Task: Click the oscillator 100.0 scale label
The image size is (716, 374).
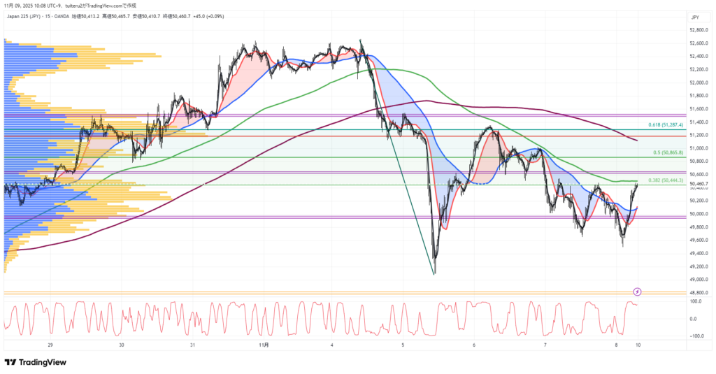Action: (x=695, y=301)
